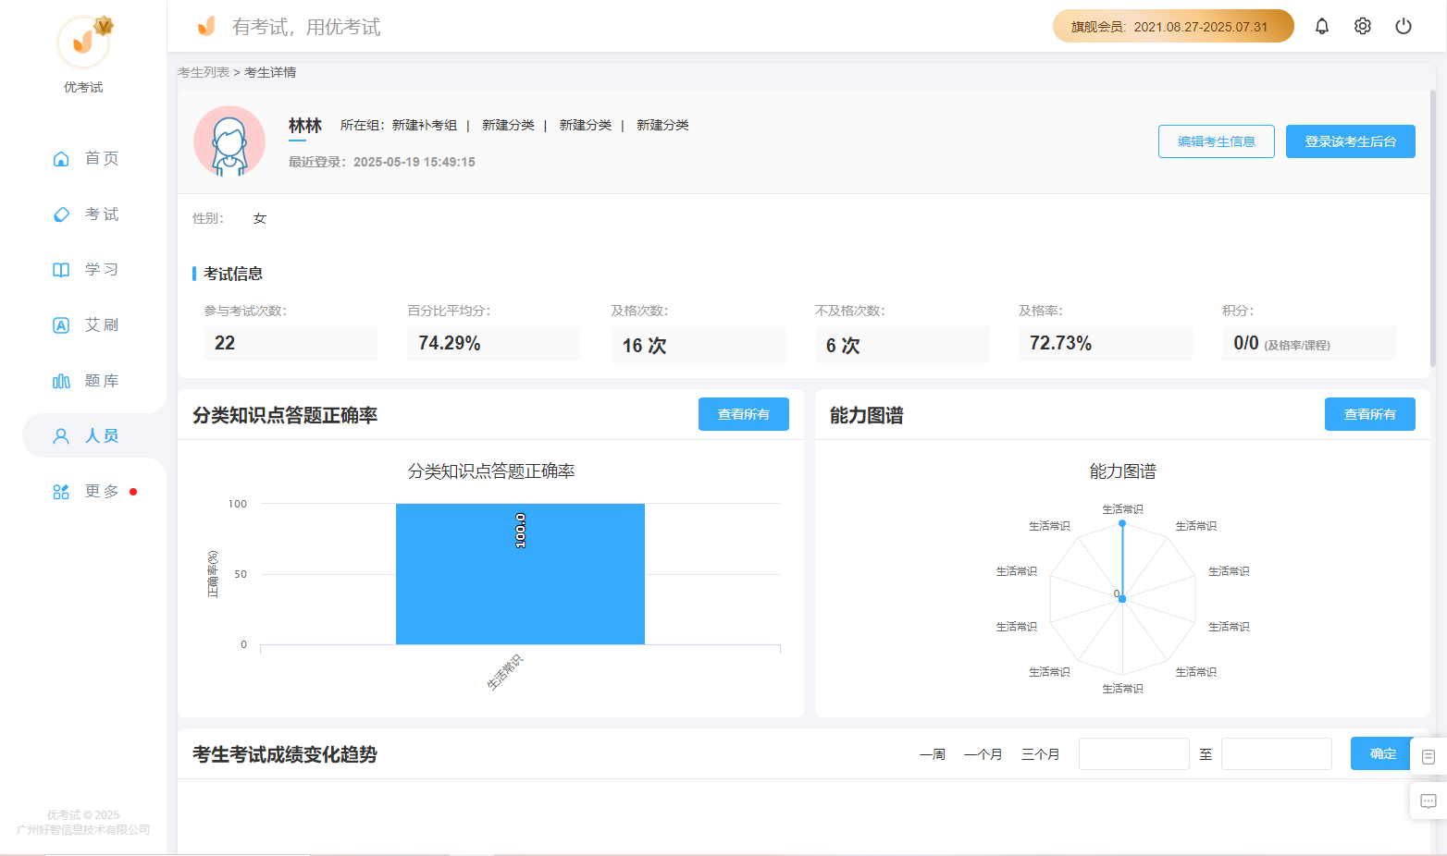Click the 及格率 value 72.73%

(x=1061, y=343)
